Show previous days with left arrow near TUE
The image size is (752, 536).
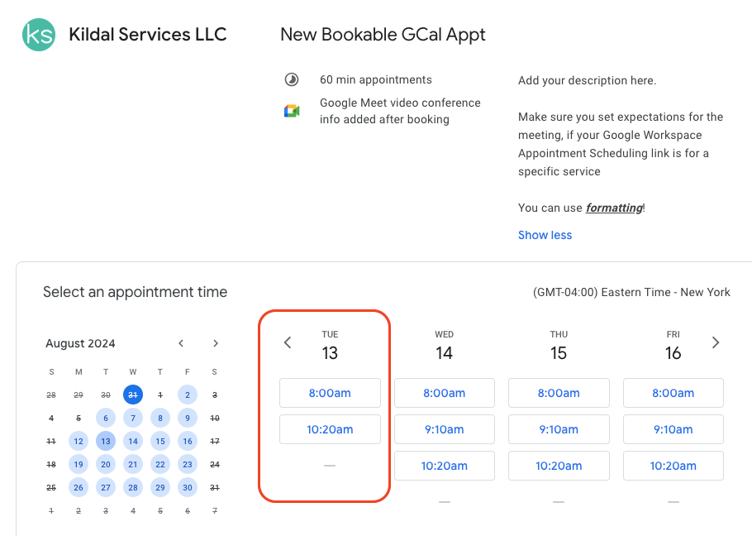click(x=288, y=342)
